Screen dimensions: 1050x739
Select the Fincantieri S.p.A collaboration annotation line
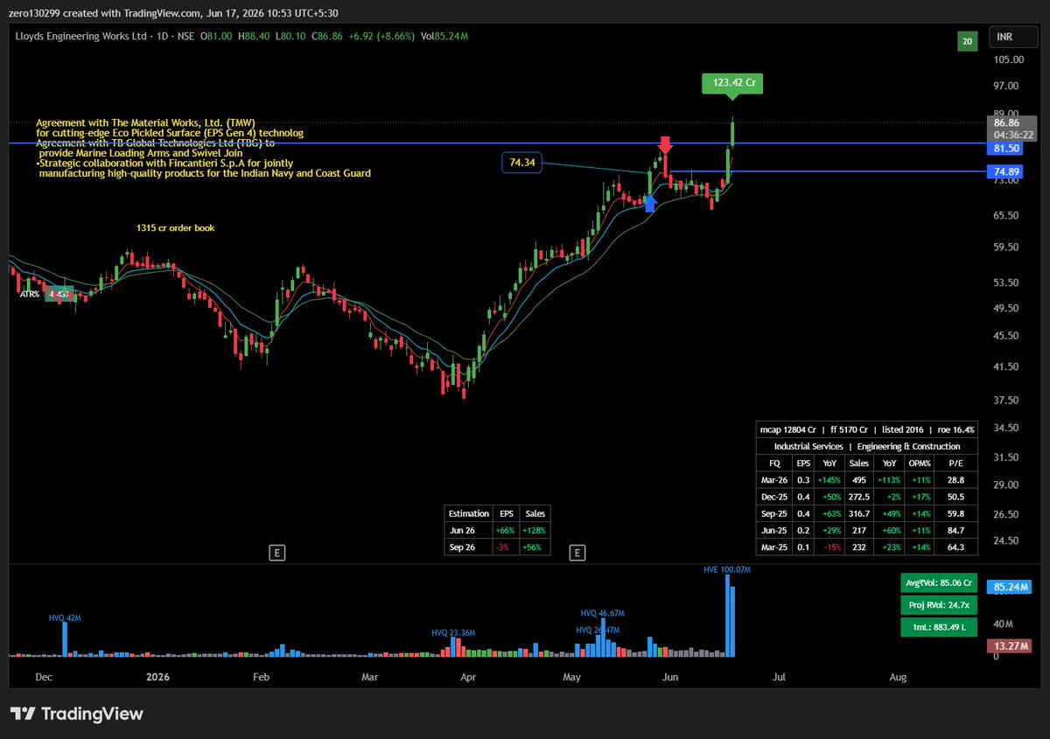[165, 164]
